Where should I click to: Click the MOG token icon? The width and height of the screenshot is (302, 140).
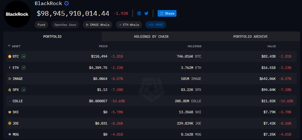tap(9, 134)
